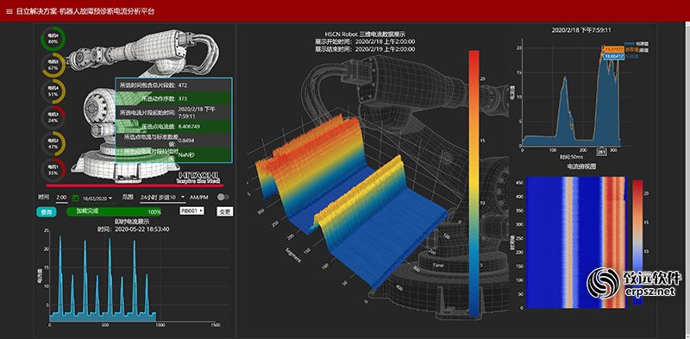This screenshot has height=339, width=690.
Task: Click the teal query button
Action: [46, 212]
